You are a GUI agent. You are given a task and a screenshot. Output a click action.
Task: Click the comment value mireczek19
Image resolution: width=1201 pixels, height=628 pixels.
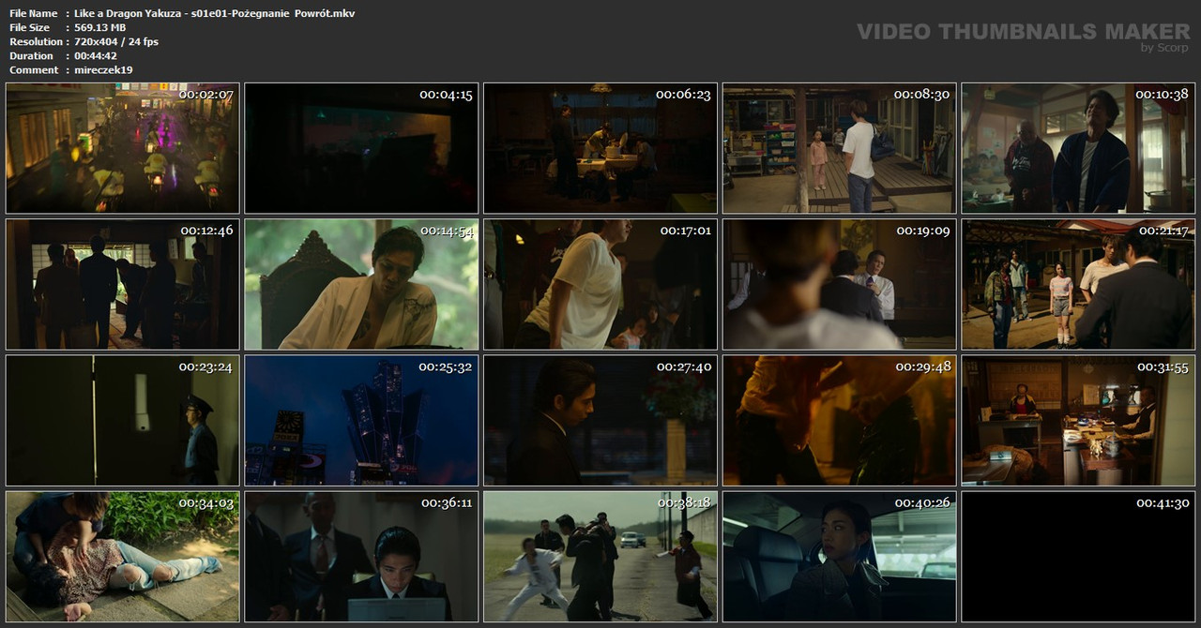tap(103, 69)
